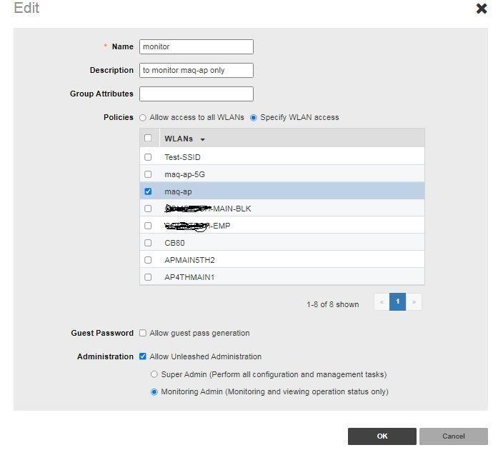
Task: Choose the Super Admin role
Action: coord(154,374)
